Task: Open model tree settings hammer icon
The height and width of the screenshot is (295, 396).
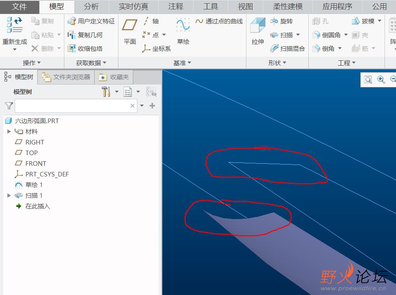Action: 106,91
